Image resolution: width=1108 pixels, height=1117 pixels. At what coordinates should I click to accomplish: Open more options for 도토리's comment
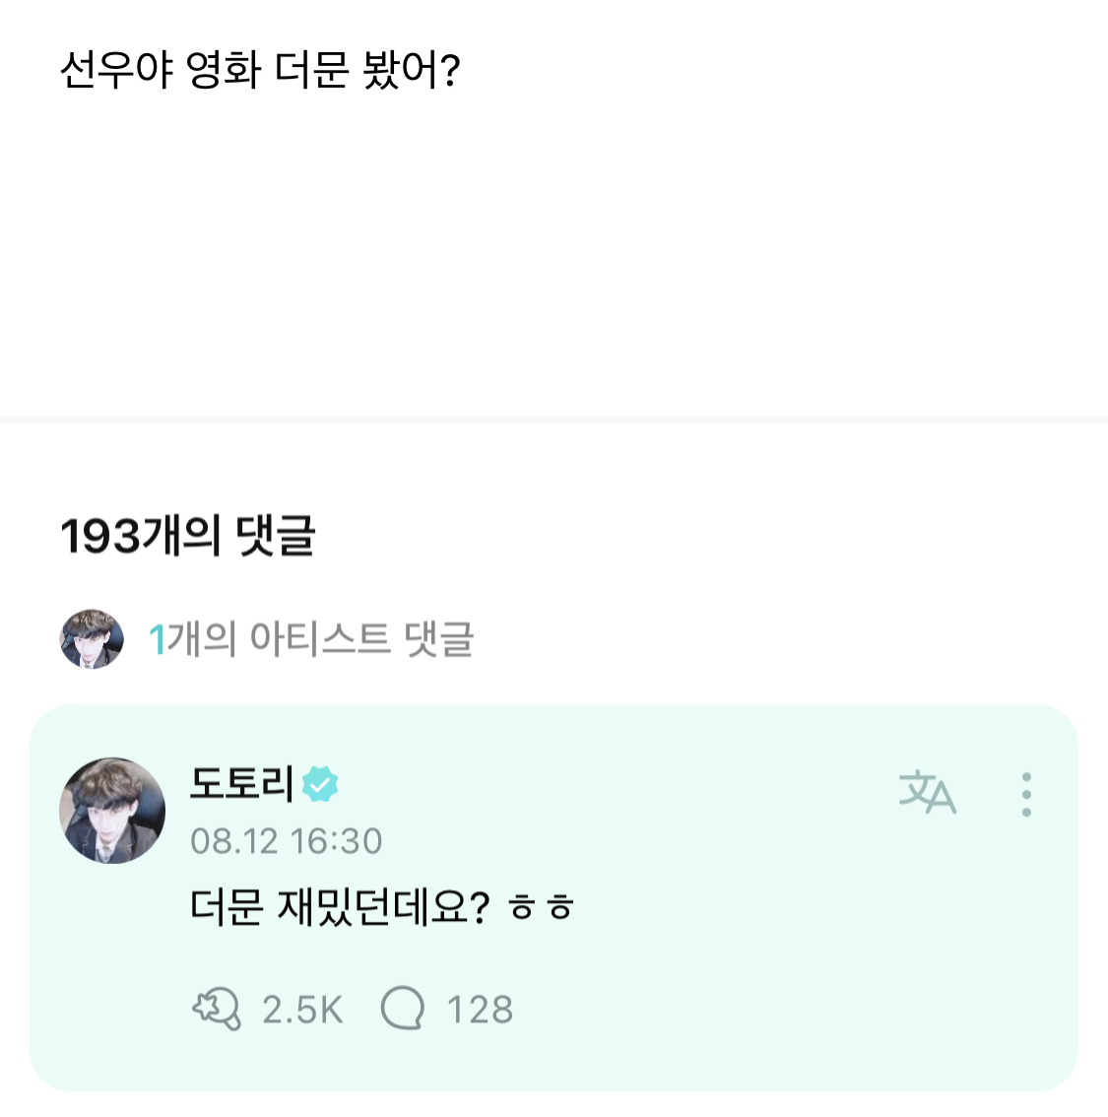click(x=1026, y=794)
